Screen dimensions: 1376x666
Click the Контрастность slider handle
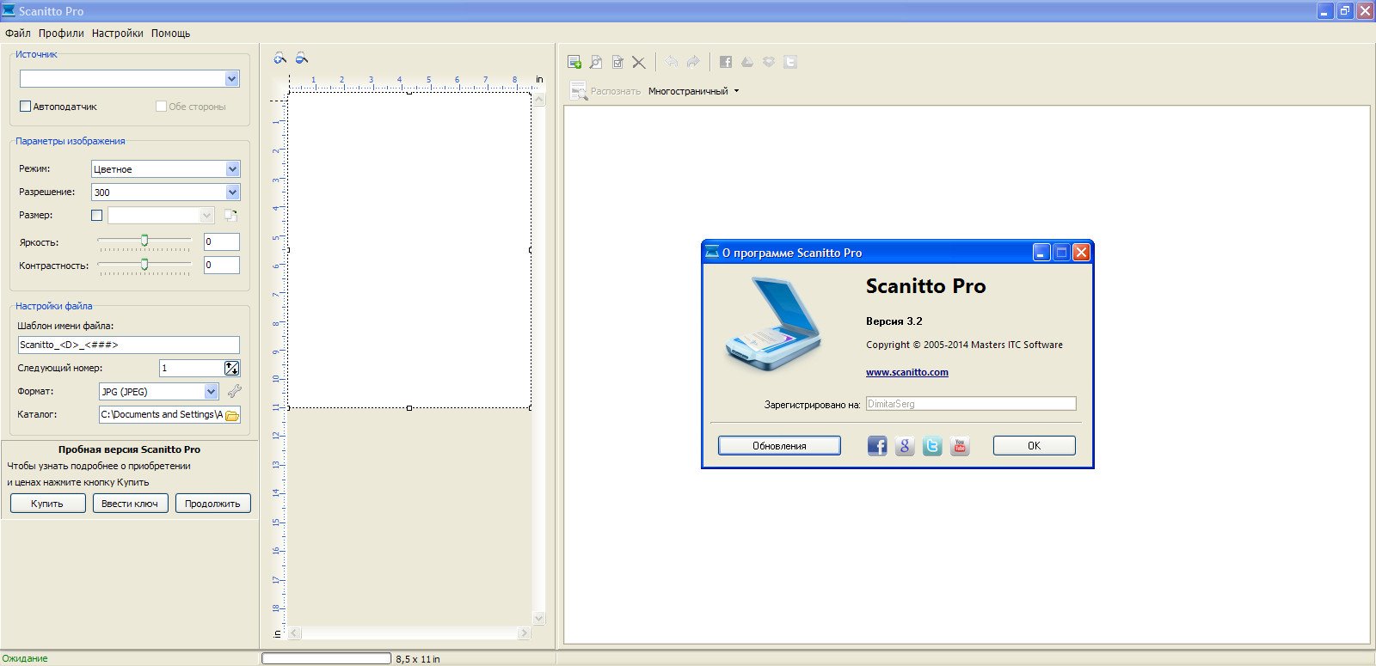(144, 264)
